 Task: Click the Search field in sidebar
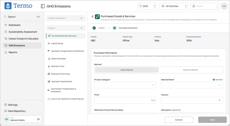(x=22, y=17)
